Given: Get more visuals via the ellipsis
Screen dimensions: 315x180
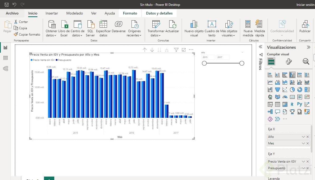Looking at the screenshot, I should point(285,119).
